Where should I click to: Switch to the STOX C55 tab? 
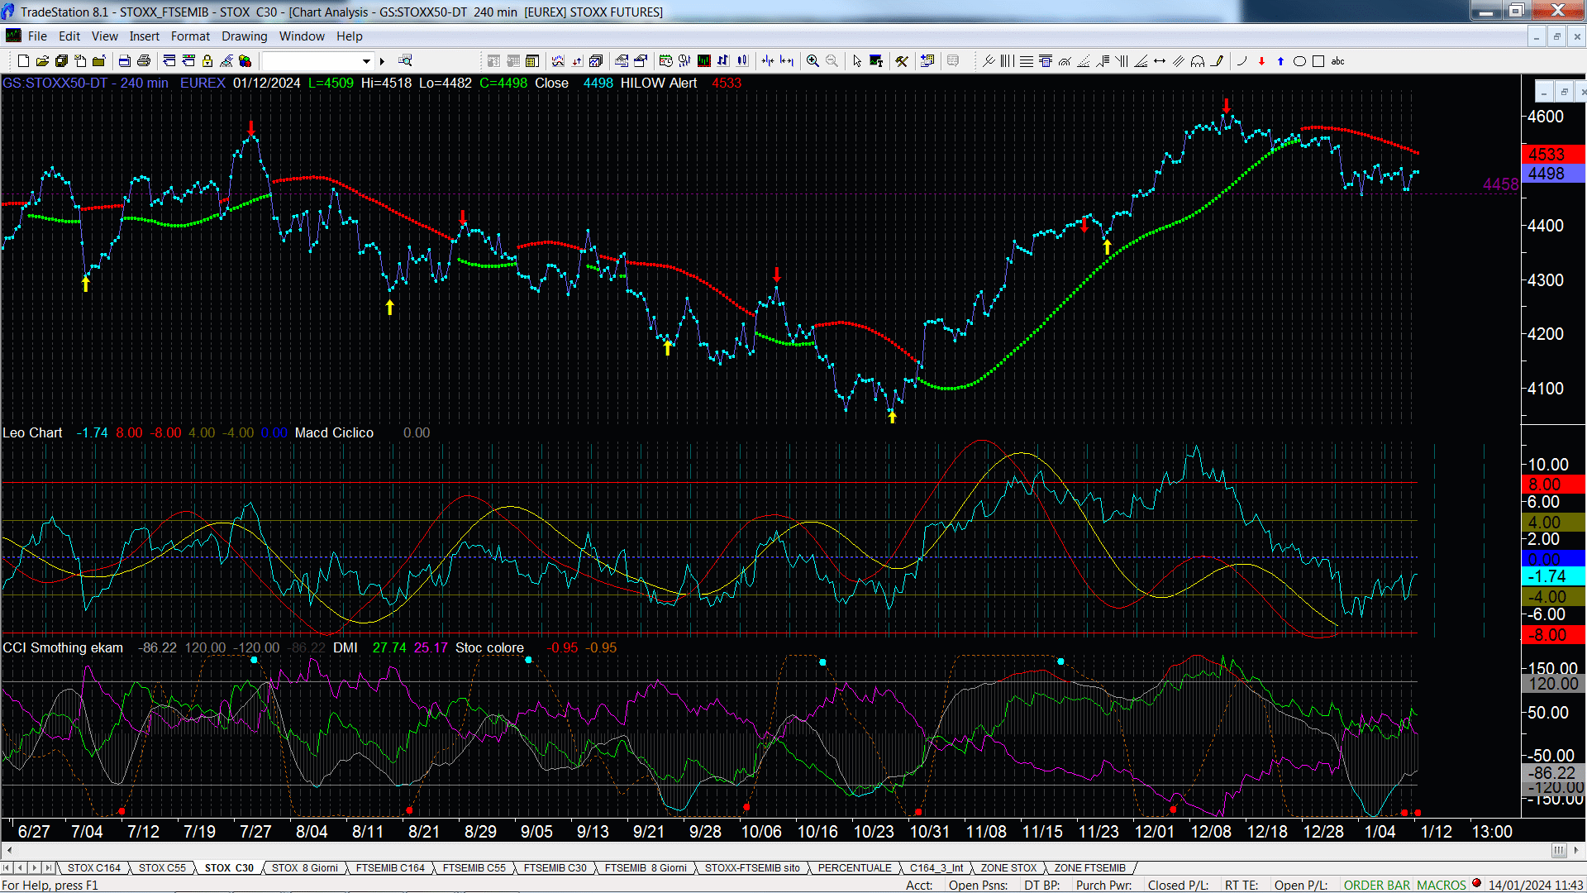(162, 868)
